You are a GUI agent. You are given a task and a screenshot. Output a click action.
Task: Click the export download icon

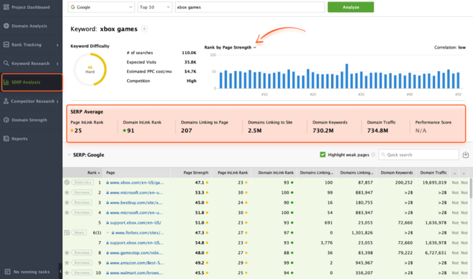466,155
